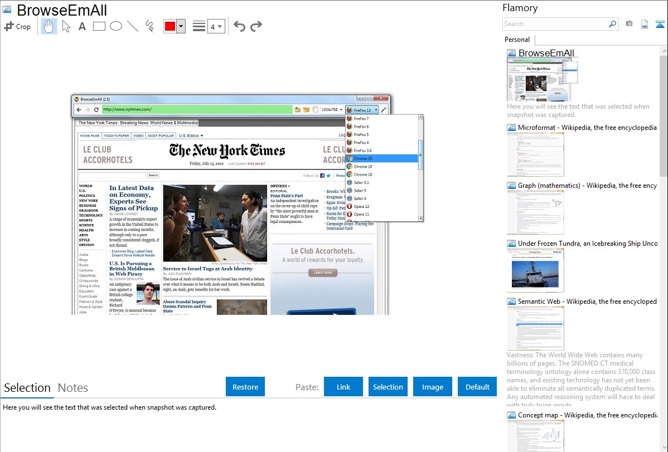Click the Under Frozen Tundra snapshot icon
The height and width of the screenshot is (452, 668).
click(511, 244)
